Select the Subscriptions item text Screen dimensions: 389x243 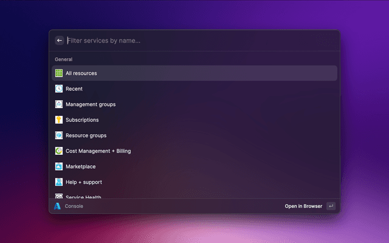pyautogui.click(x=82, y=120)
